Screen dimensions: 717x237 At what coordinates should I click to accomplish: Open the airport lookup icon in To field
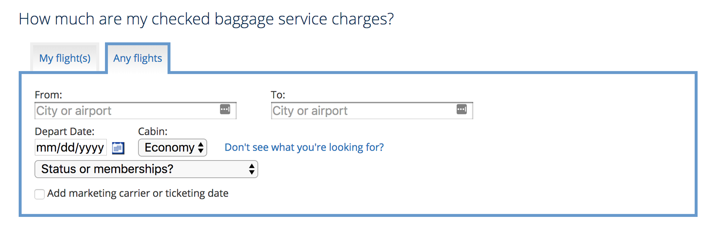point(462,109)
